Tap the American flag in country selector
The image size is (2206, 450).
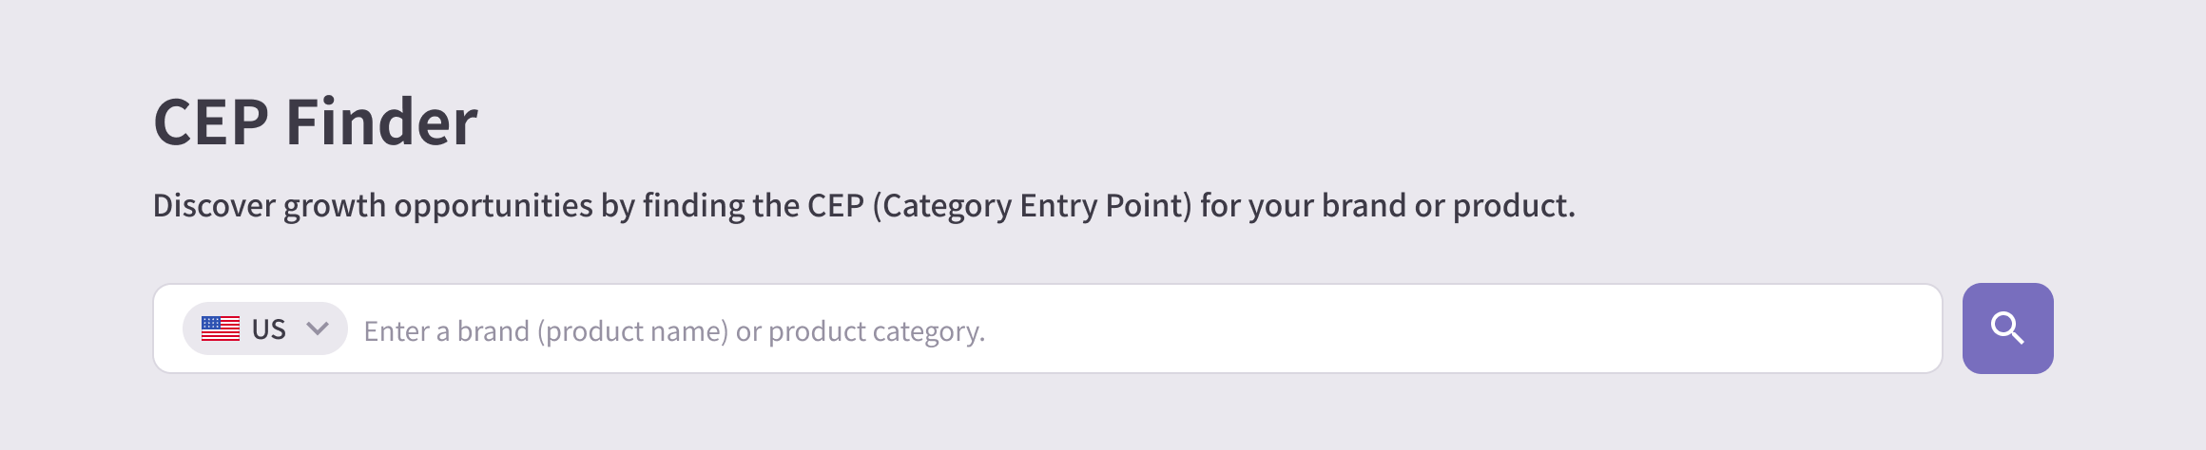coord(221,328)
